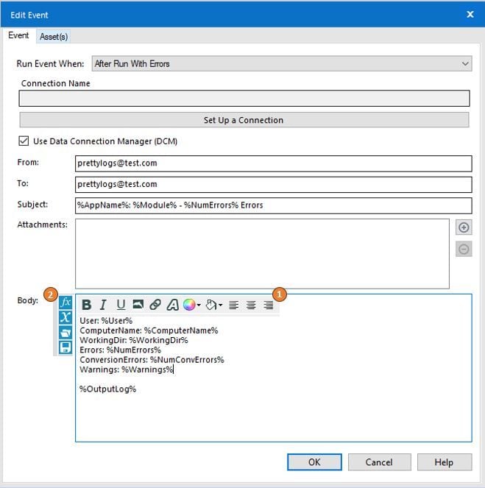Click the 'User: %User%' body line
This screenshot has width=485, height=488.
tap(106, 321)
